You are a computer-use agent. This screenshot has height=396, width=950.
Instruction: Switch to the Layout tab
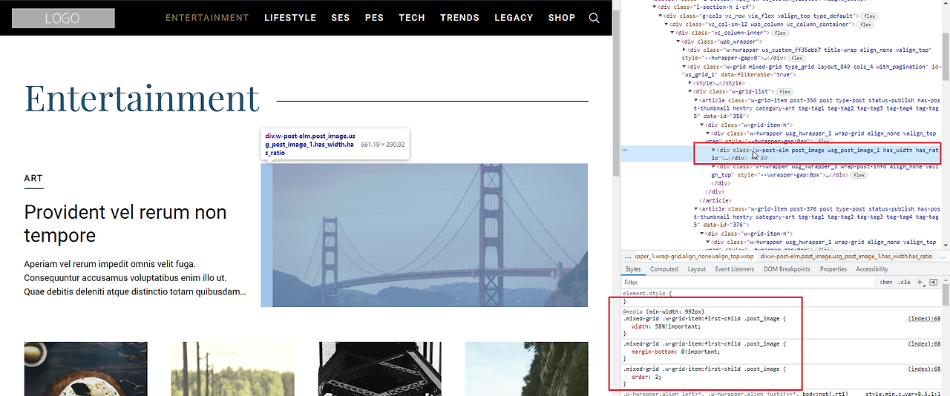coord(697,269)
